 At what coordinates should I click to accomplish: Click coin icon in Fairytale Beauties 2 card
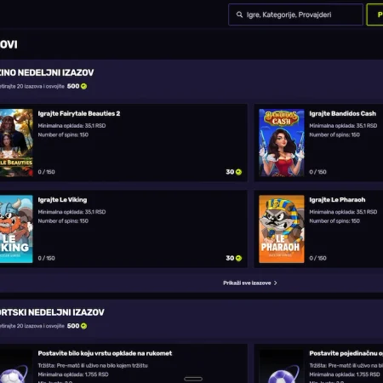(x=238, y=172)
